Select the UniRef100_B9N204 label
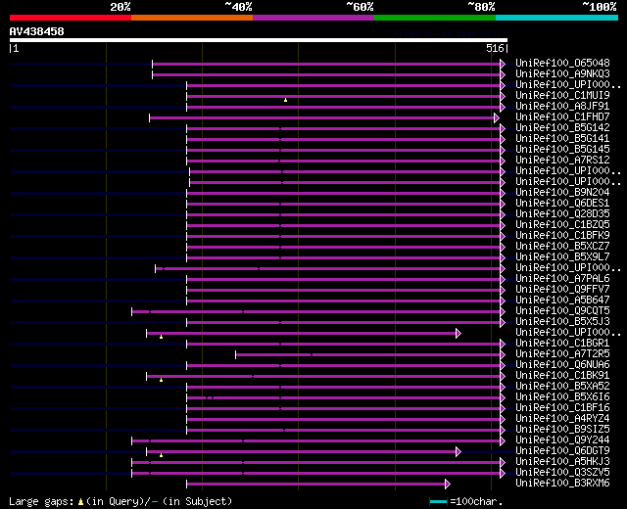627x509 pixels. pos(562,193)
